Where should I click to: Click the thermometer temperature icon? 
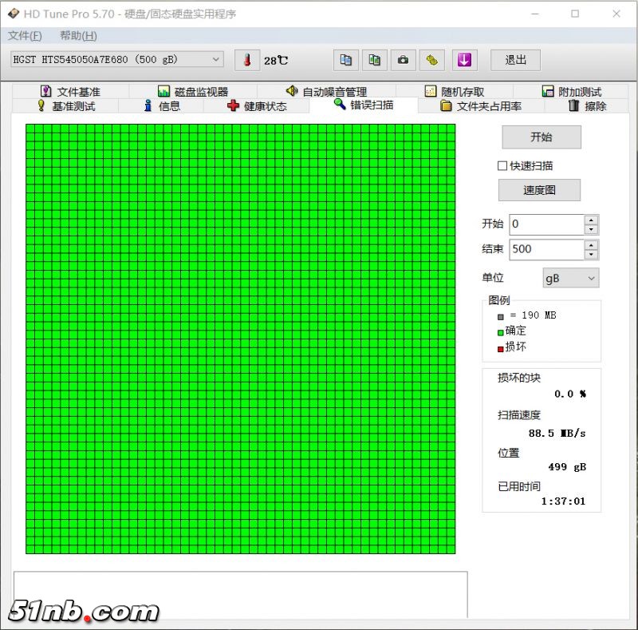tap(247, 60)
